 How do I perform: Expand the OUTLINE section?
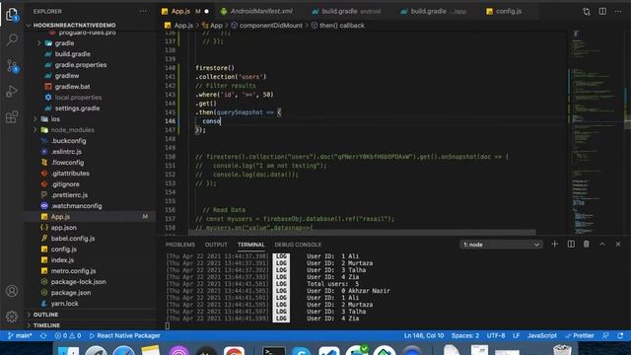[45, 315]
